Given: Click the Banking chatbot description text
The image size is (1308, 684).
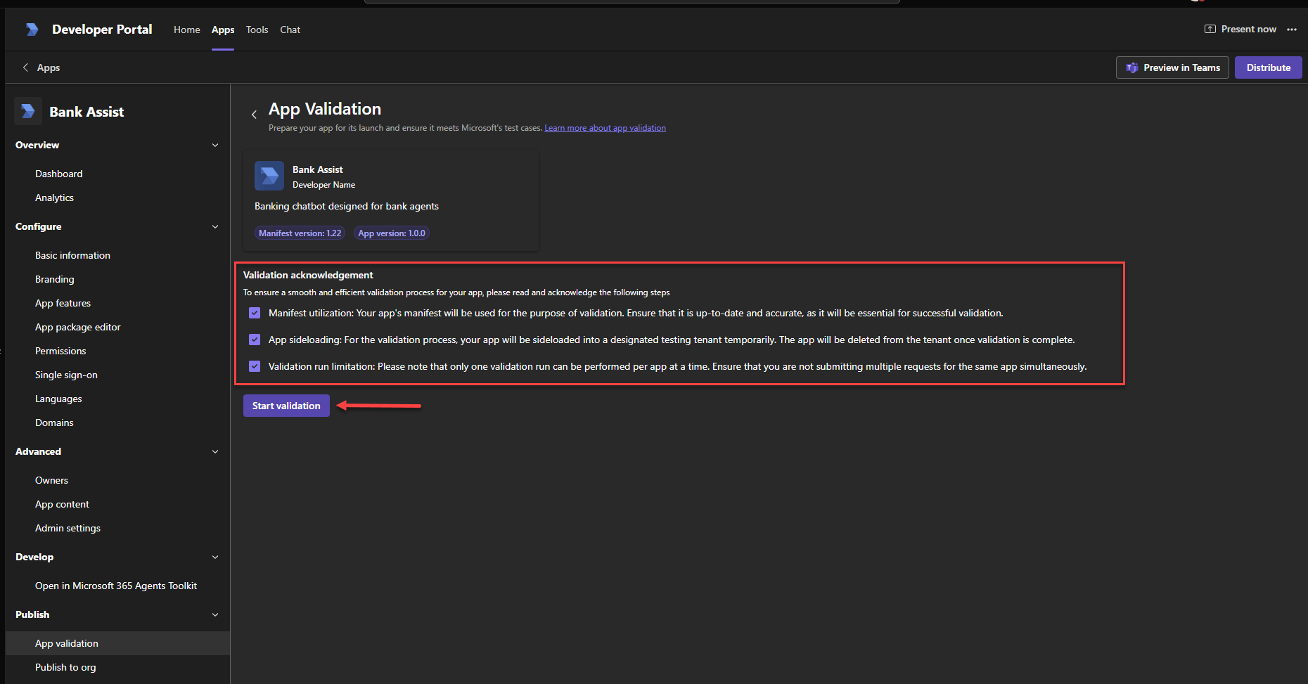Looking at the screenshot, I should coord(347,206).
